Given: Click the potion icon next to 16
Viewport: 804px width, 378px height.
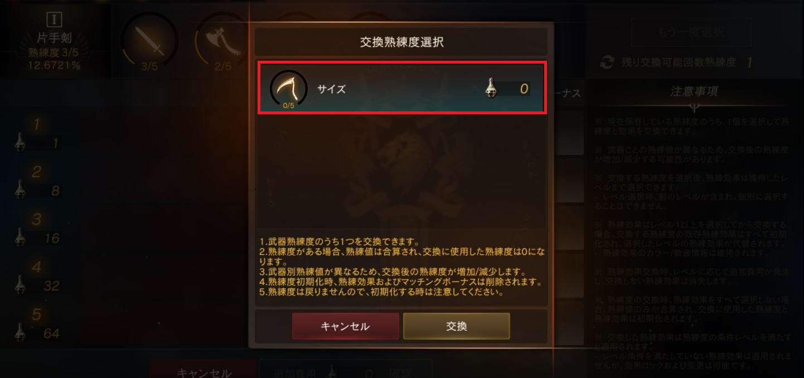Looking at the screenshot, I should 21,238.
